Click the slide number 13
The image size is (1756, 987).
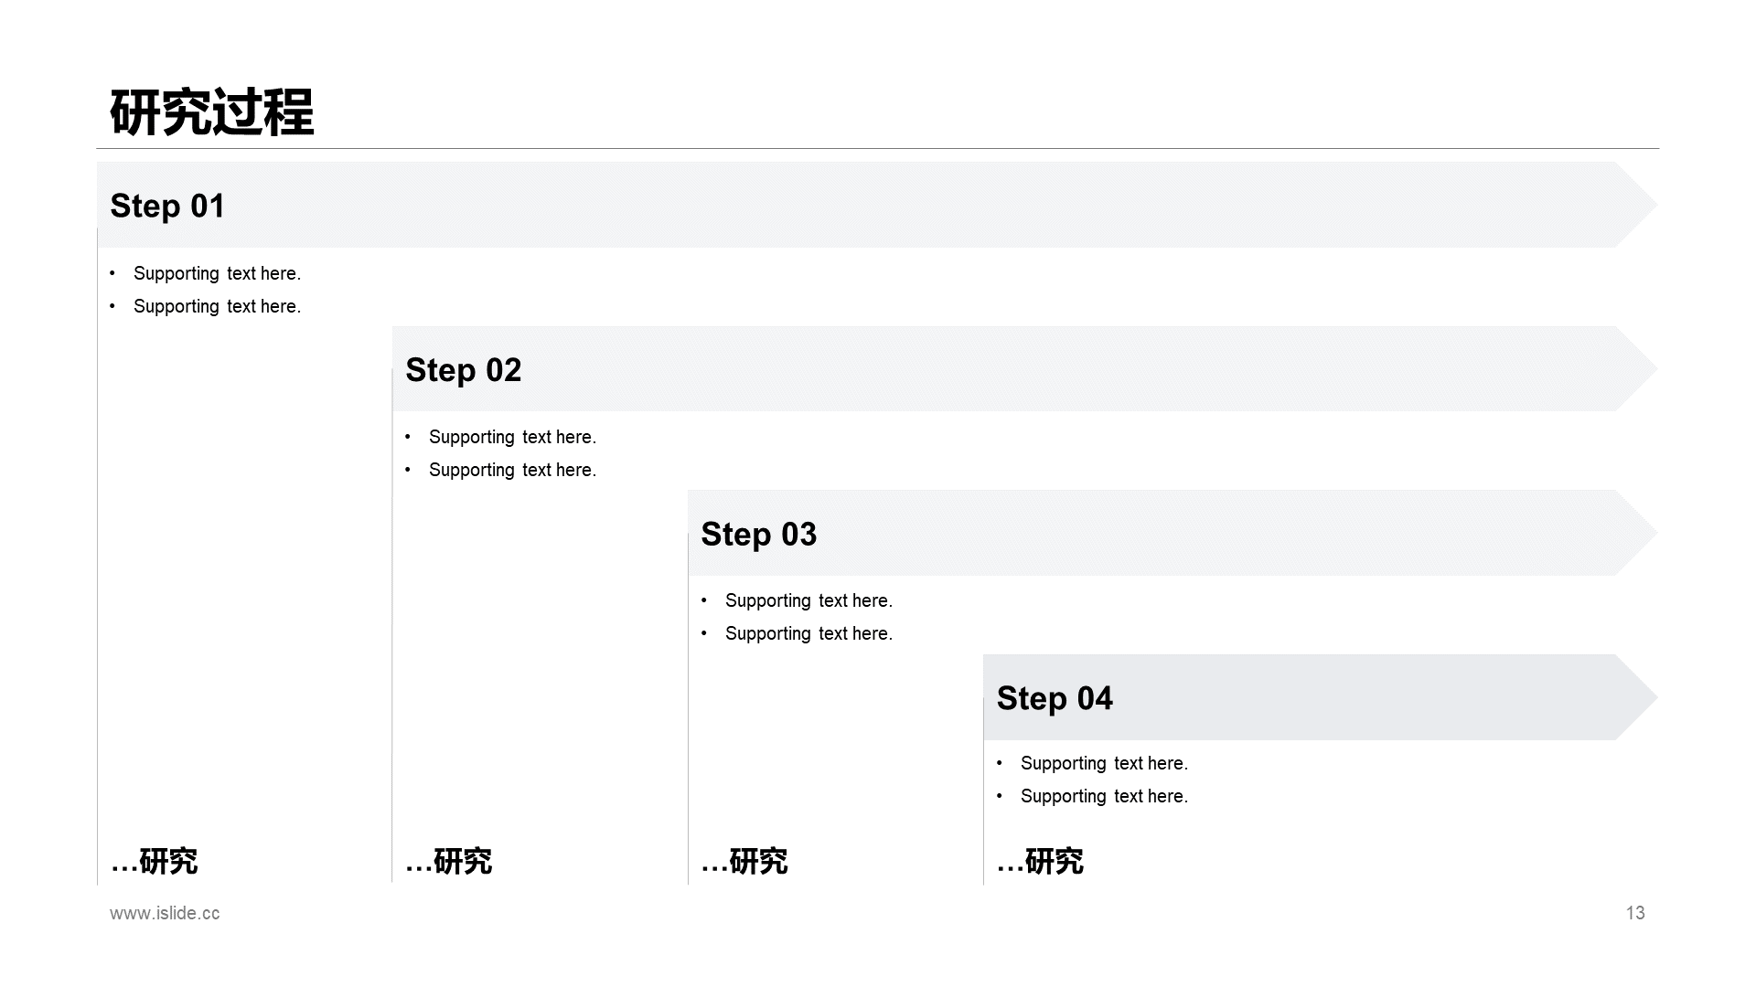point(1635,913)
